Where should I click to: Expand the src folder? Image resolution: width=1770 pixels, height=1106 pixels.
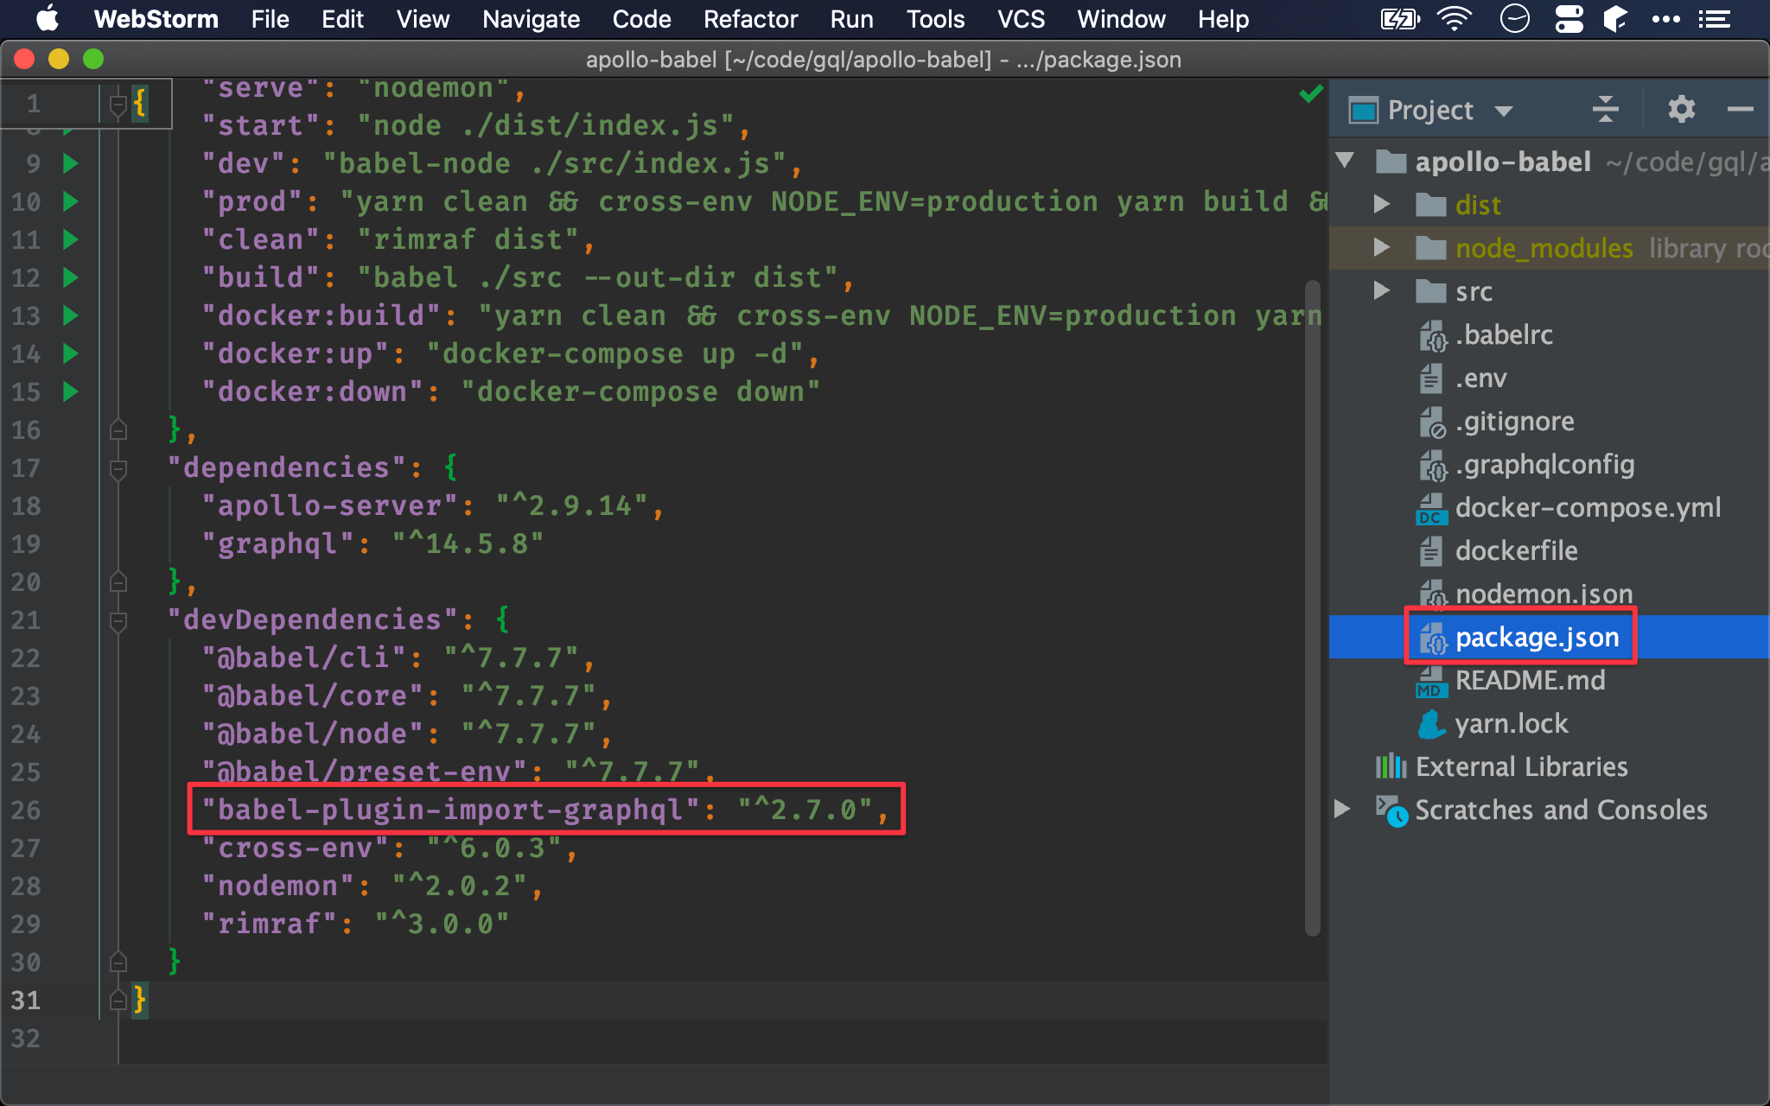tap(1381, 290)
